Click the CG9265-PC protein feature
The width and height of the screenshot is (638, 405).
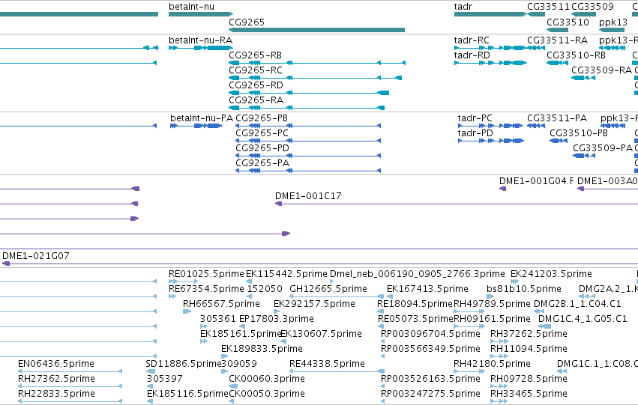(x=308, y=141)
